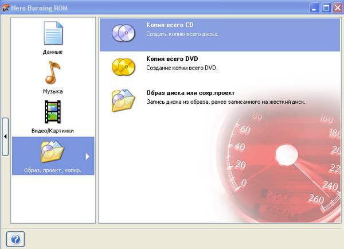Click the Видео/Картинки label

(x=53, y=131)
